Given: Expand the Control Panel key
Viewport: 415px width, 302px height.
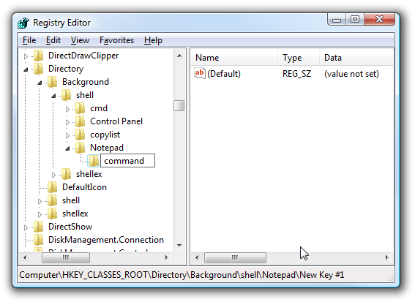Looking at the screenshot, I should click(67, 122).
